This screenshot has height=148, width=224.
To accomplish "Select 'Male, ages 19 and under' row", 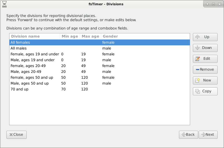I will [x=99, y=60].
